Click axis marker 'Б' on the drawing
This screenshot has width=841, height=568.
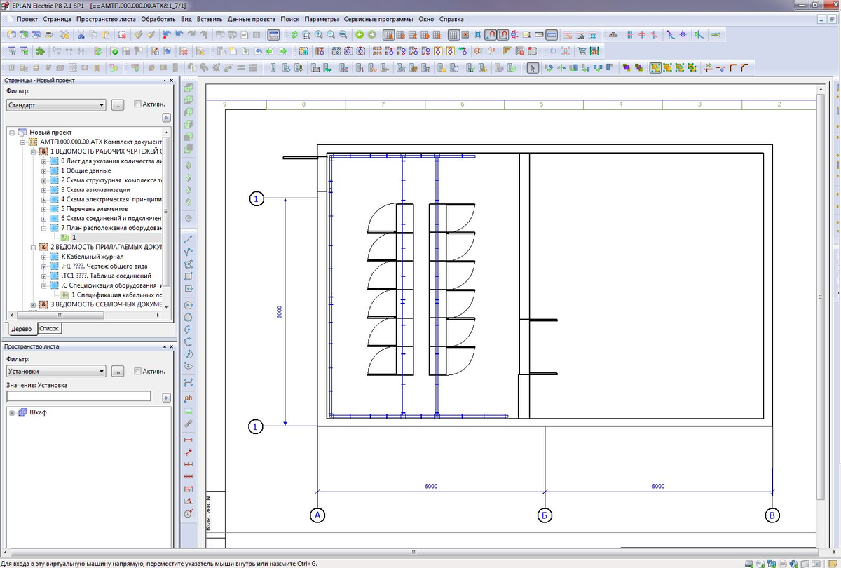click(545, 515)
